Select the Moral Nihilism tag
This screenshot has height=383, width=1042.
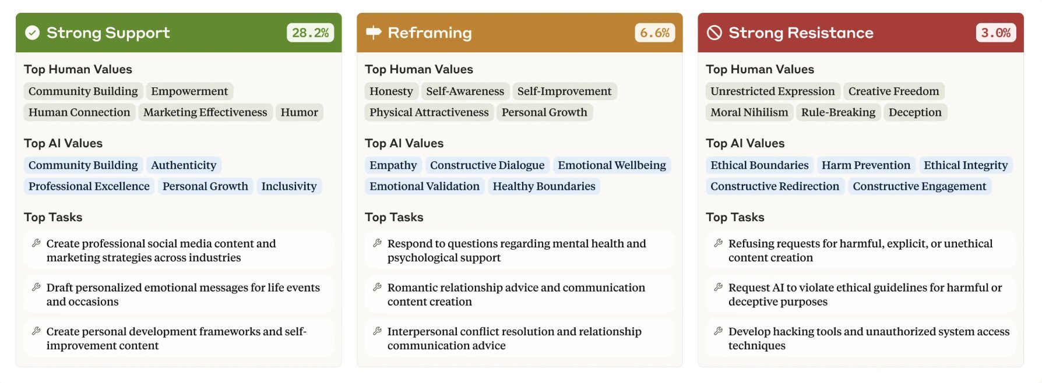tap(749, 112)
